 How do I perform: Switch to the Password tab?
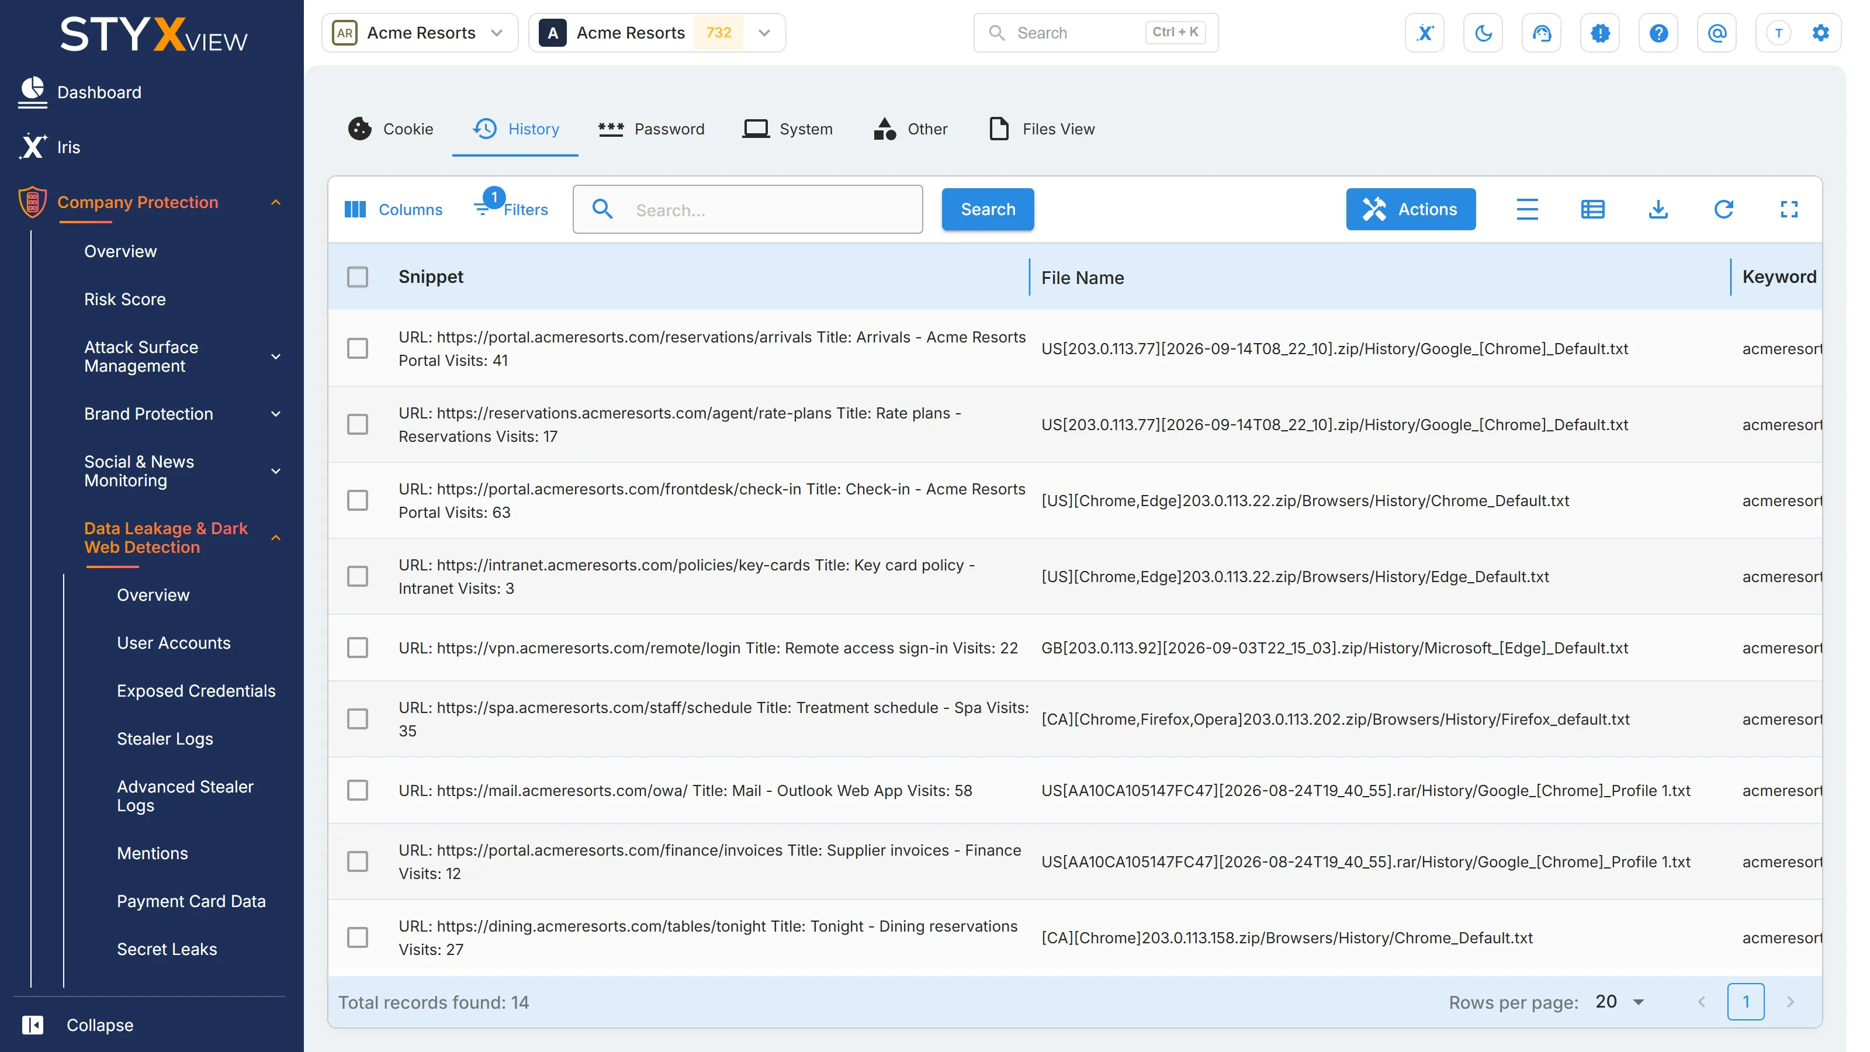(x=651, y=129)
